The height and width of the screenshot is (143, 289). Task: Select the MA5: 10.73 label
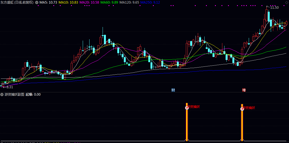[x=48, y=2]
